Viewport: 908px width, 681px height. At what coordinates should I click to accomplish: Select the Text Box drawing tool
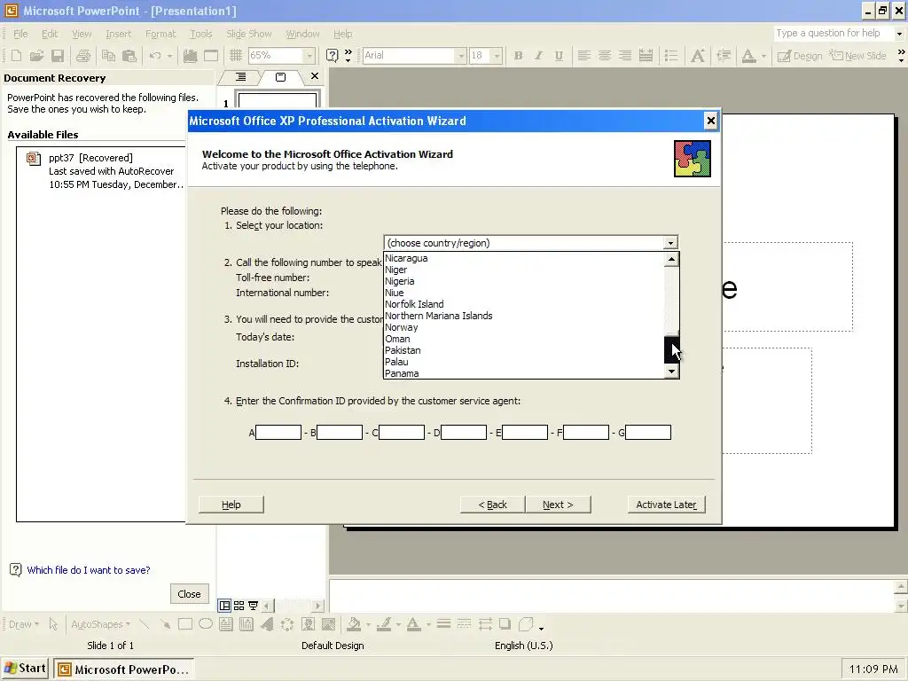coord(226,624)
